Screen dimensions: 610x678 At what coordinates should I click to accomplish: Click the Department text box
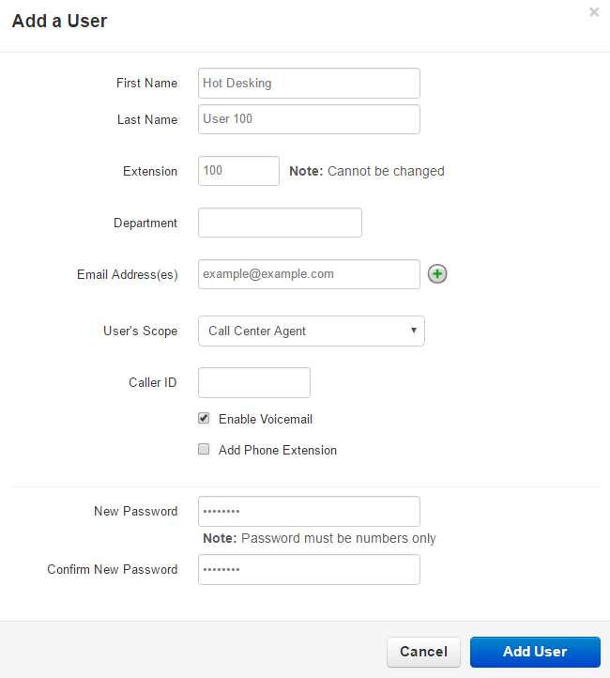click(x=280, y=223)
